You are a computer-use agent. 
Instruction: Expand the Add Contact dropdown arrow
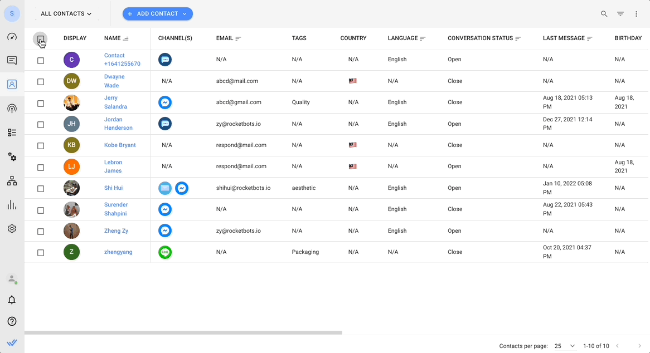tap(185, 14)
